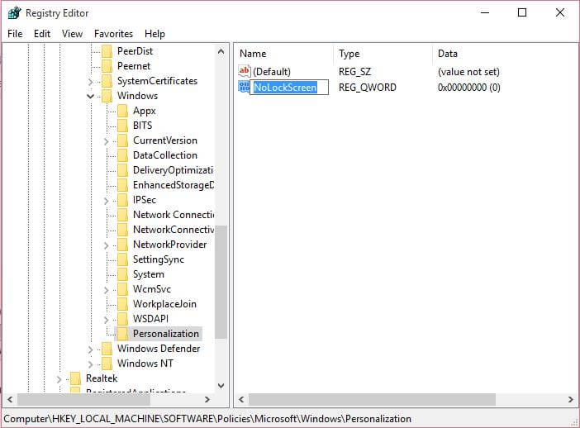This screenshot has height=428, width=580.
Task: Select the SettingSync key label
Action: (x=159, y=259)
